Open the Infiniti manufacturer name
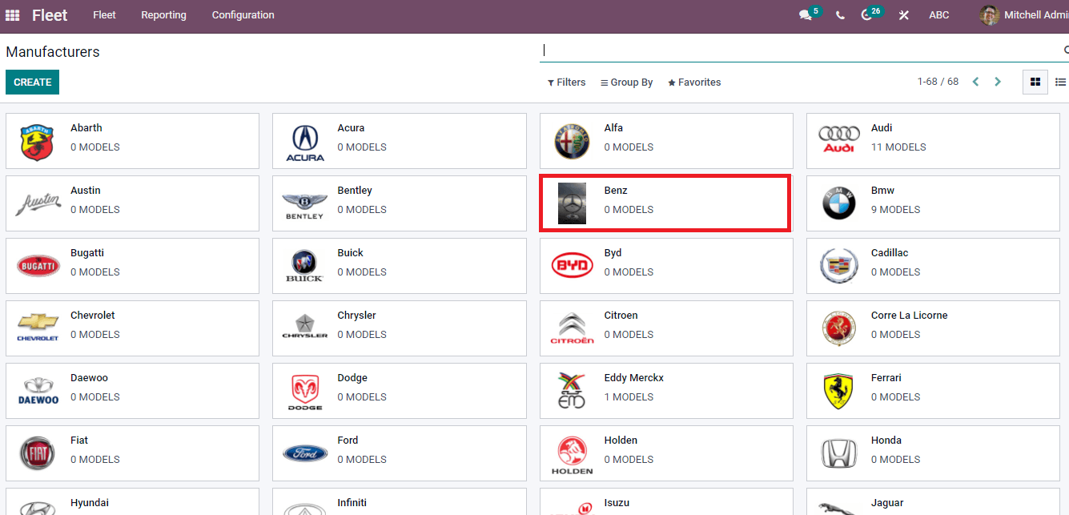This screenshot has width=1069, height=515. (x=352, y=503)
